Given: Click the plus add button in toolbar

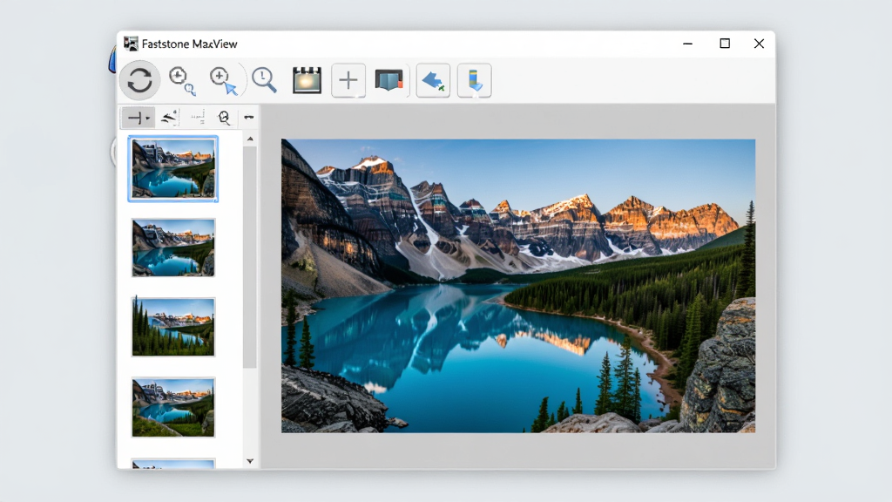Looking at the screenshot, I should [x=348, y=80].
